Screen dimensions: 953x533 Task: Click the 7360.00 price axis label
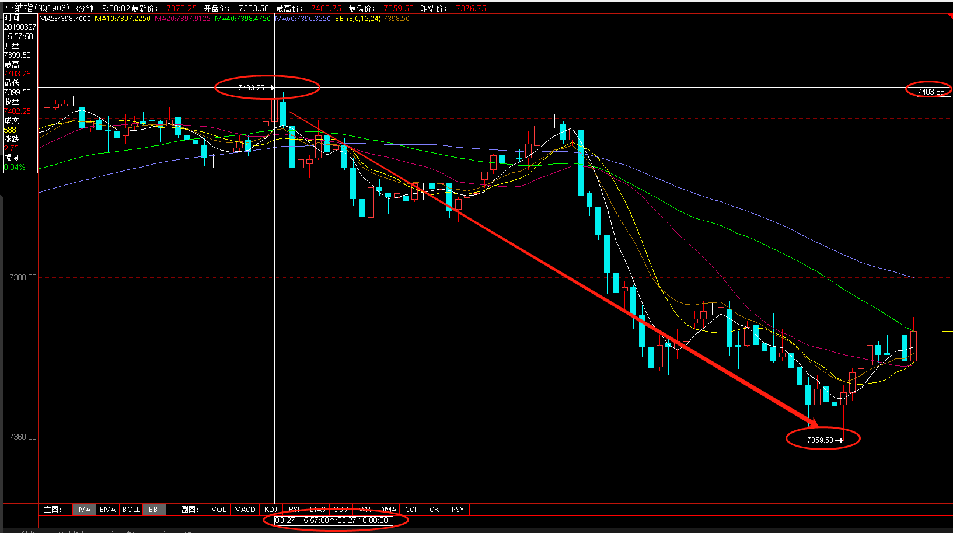pyautogui.click(x=23, y=437)
